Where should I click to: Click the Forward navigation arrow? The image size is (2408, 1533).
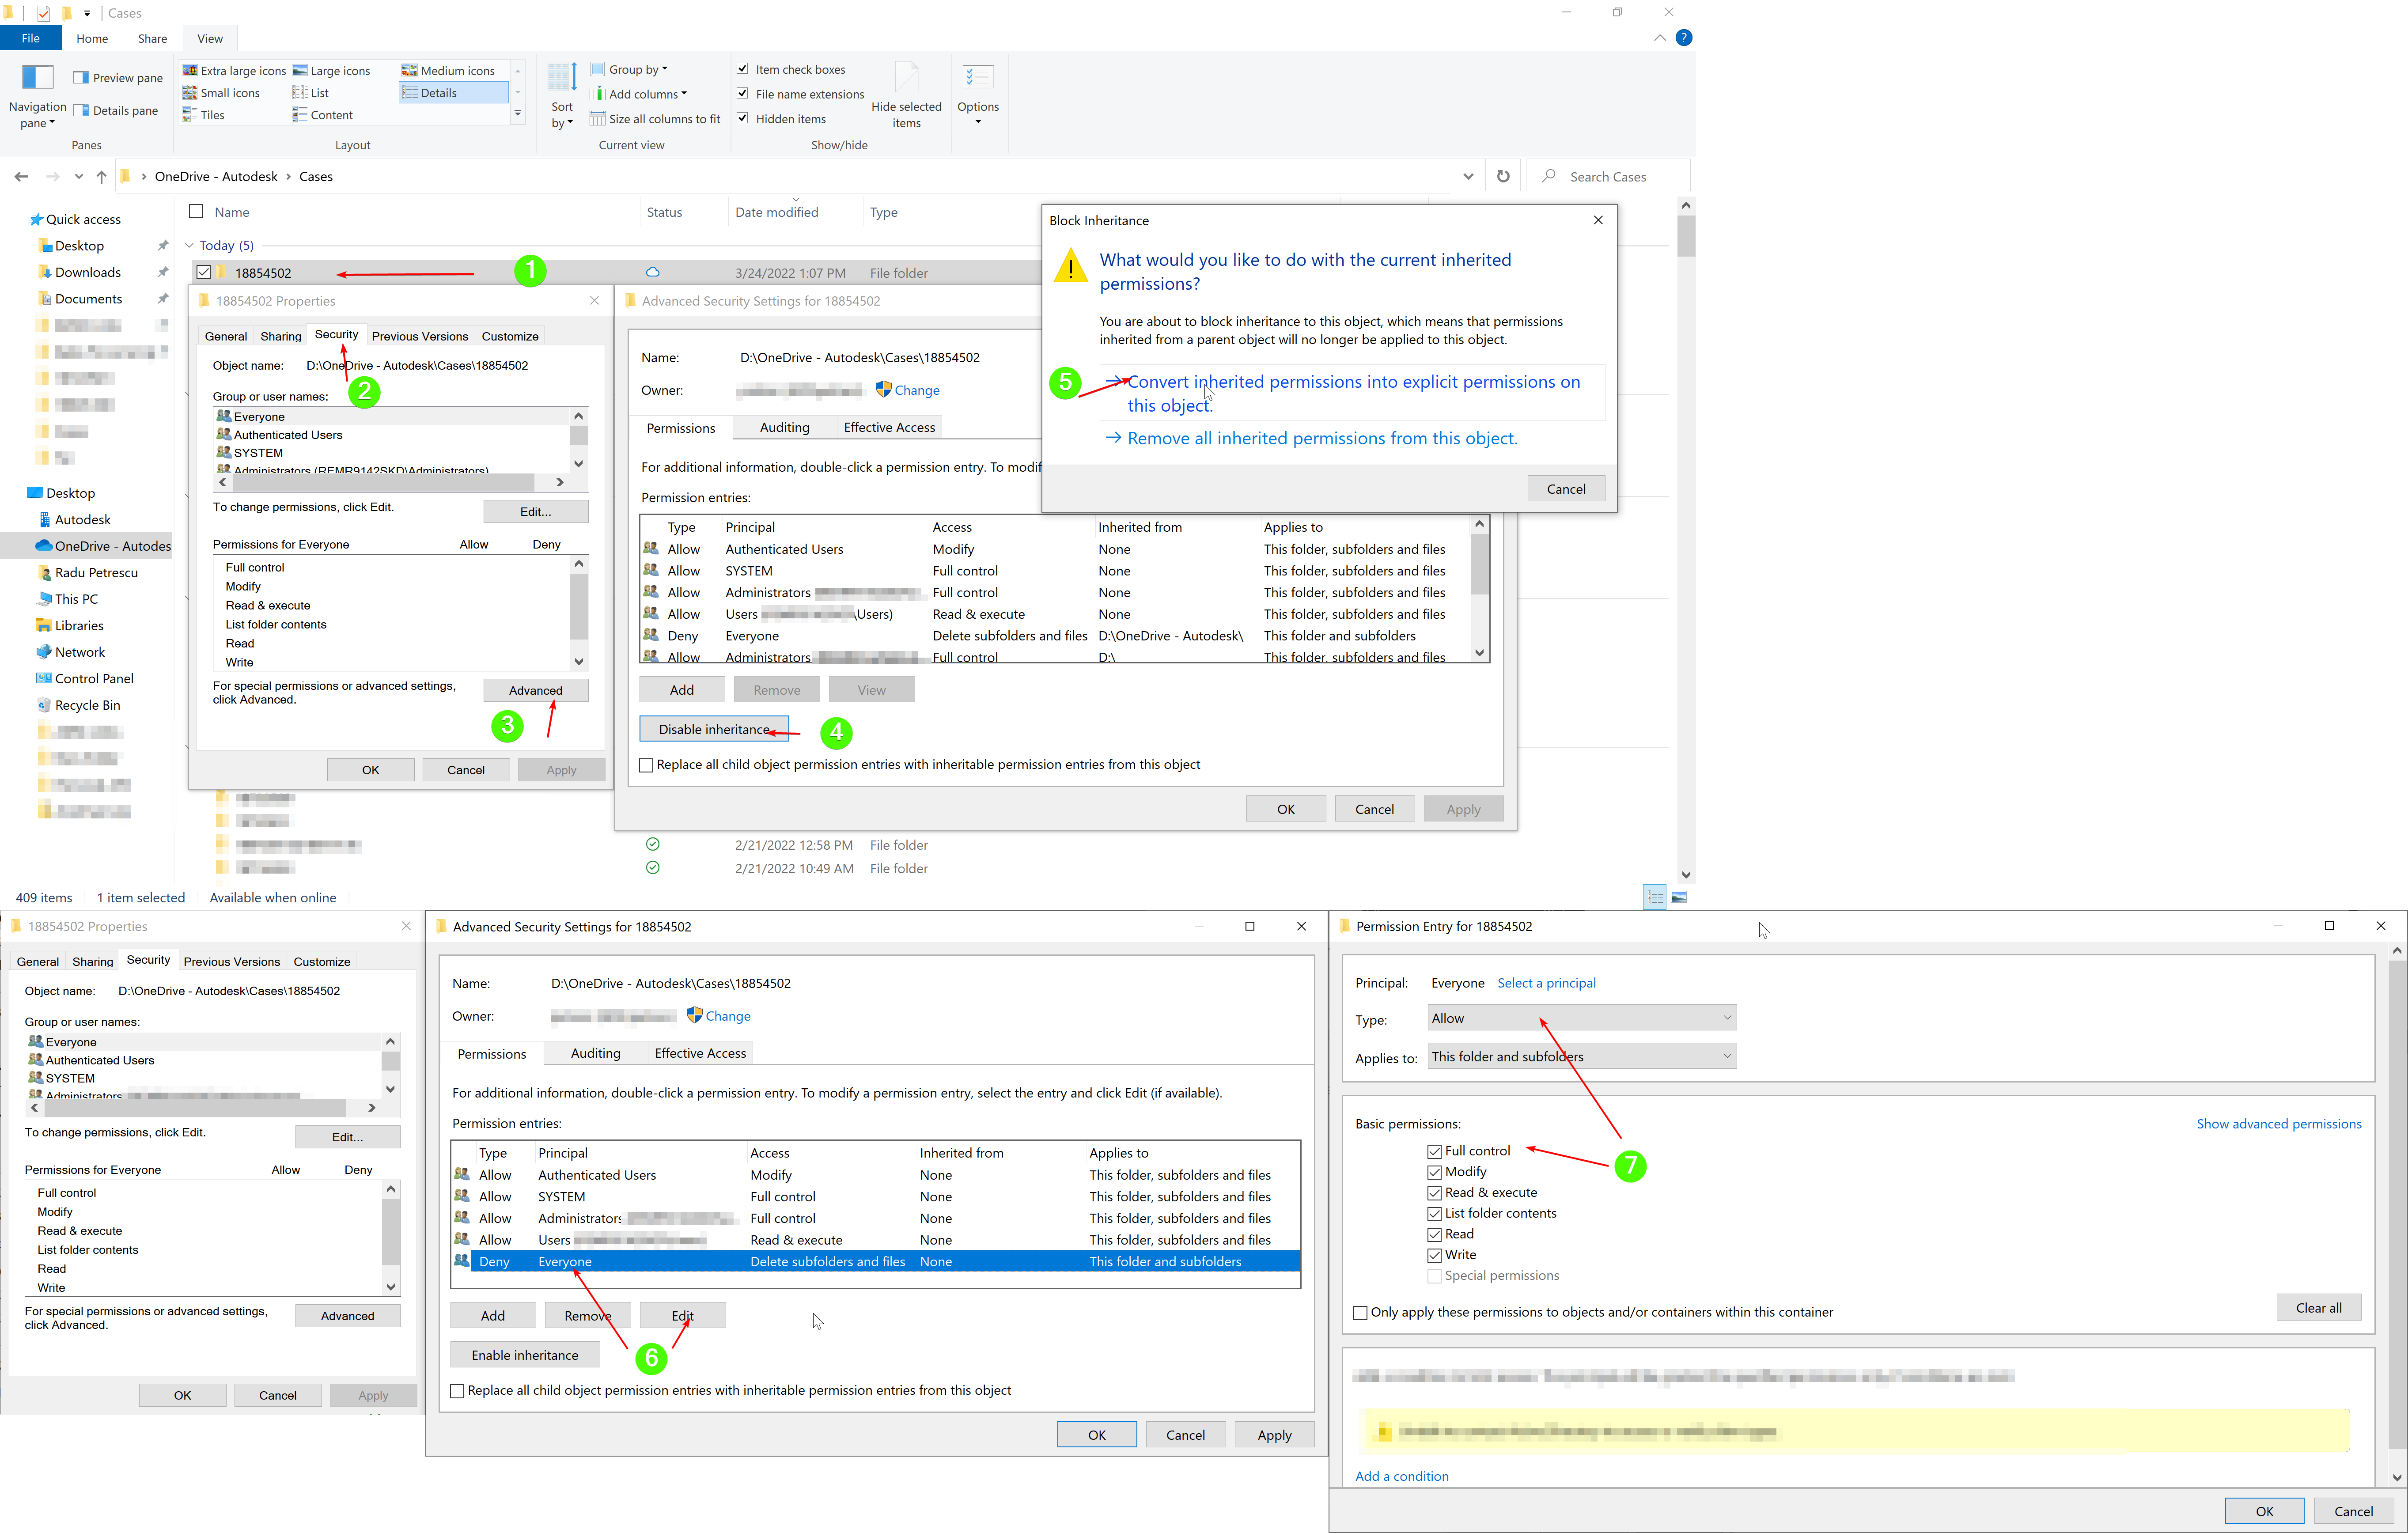pos(52,177)
